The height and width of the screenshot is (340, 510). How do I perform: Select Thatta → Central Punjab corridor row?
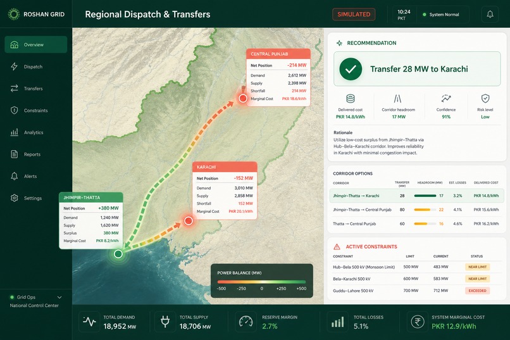416,224
